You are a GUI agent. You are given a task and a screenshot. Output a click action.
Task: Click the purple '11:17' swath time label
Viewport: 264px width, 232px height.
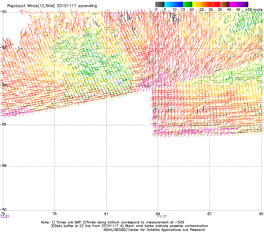click(x=162, y=217)
